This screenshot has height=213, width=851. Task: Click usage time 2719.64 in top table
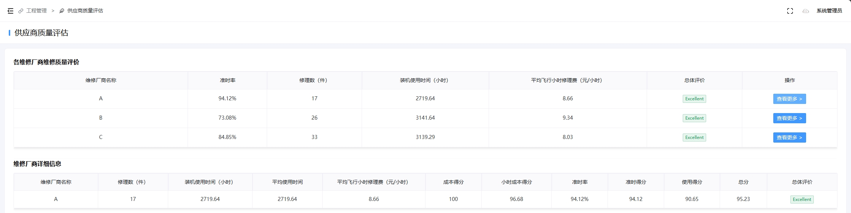pyautogui.click(x=425, y=98)
